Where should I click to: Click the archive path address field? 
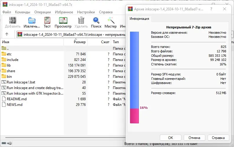pyautogui.click(x=71, y=35)
